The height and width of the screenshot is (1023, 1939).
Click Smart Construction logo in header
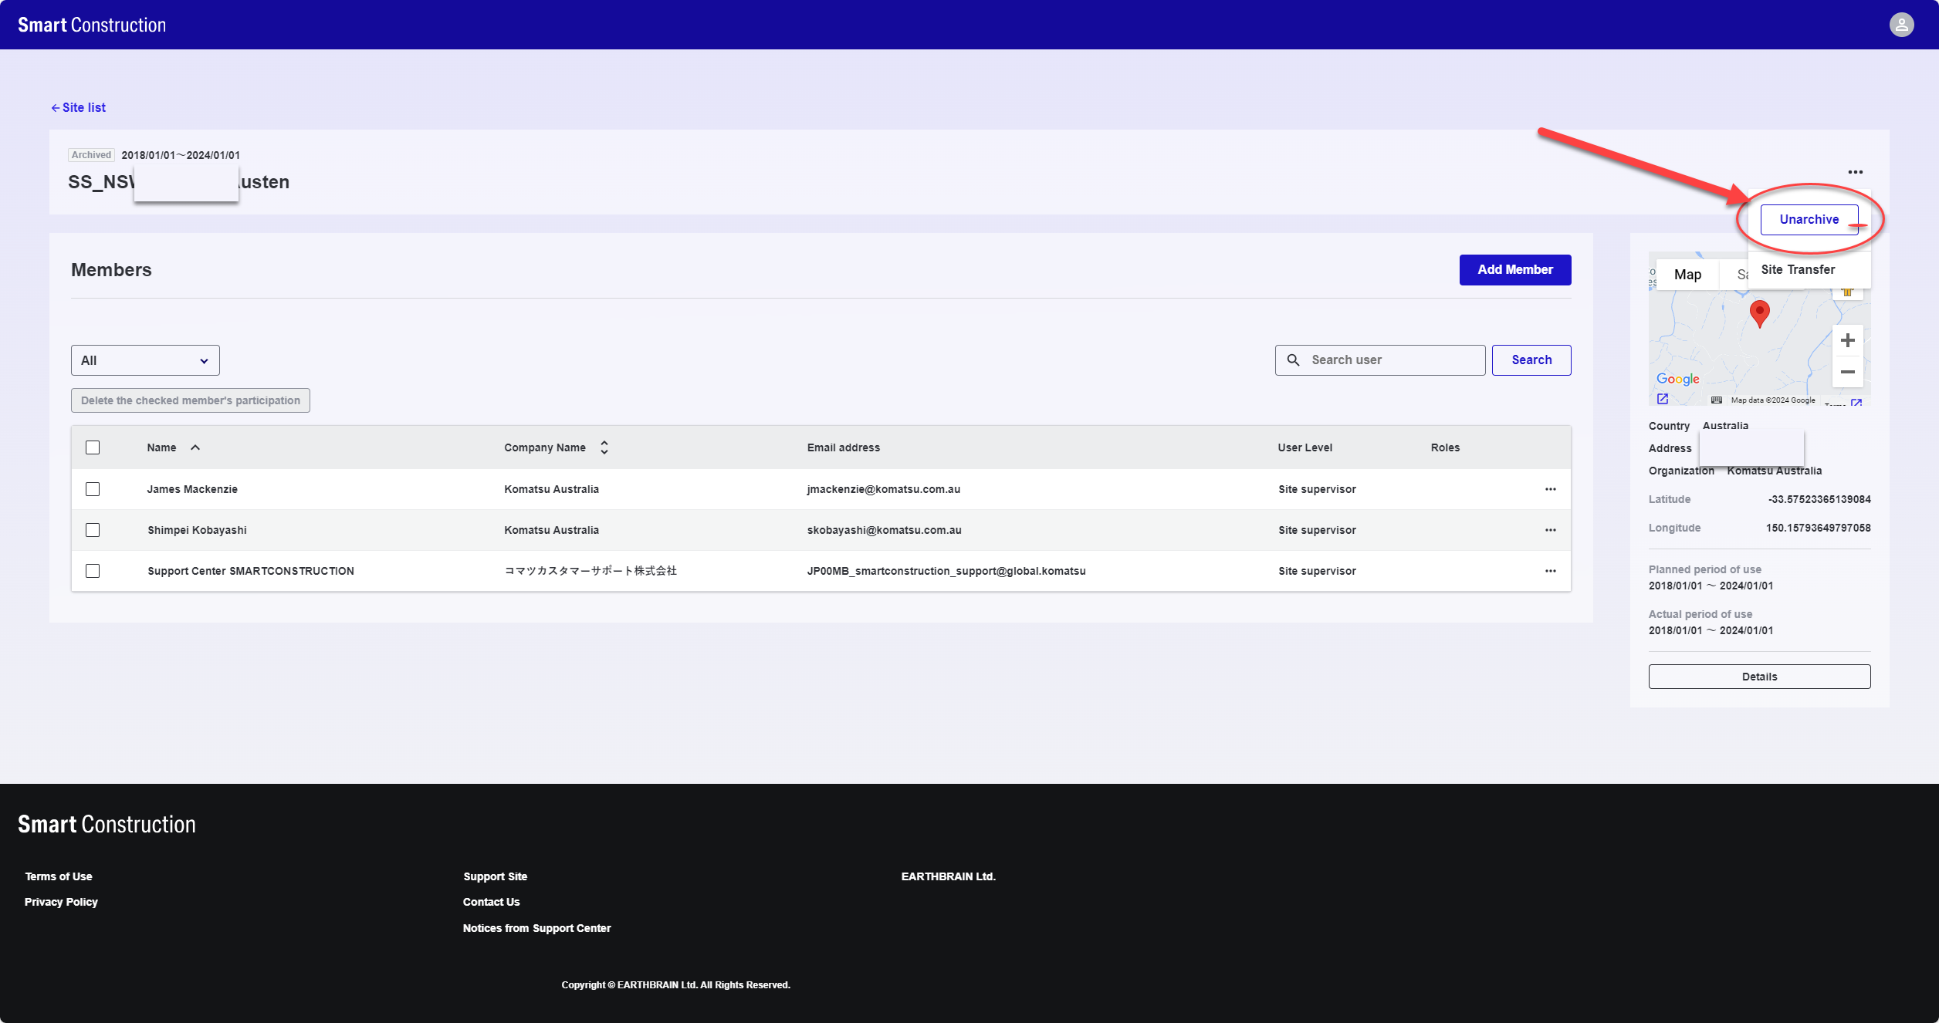click(x=92, y=25)
